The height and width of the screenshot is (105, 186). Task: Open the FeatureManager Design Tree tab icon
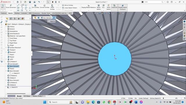click(x=7, y=19)
